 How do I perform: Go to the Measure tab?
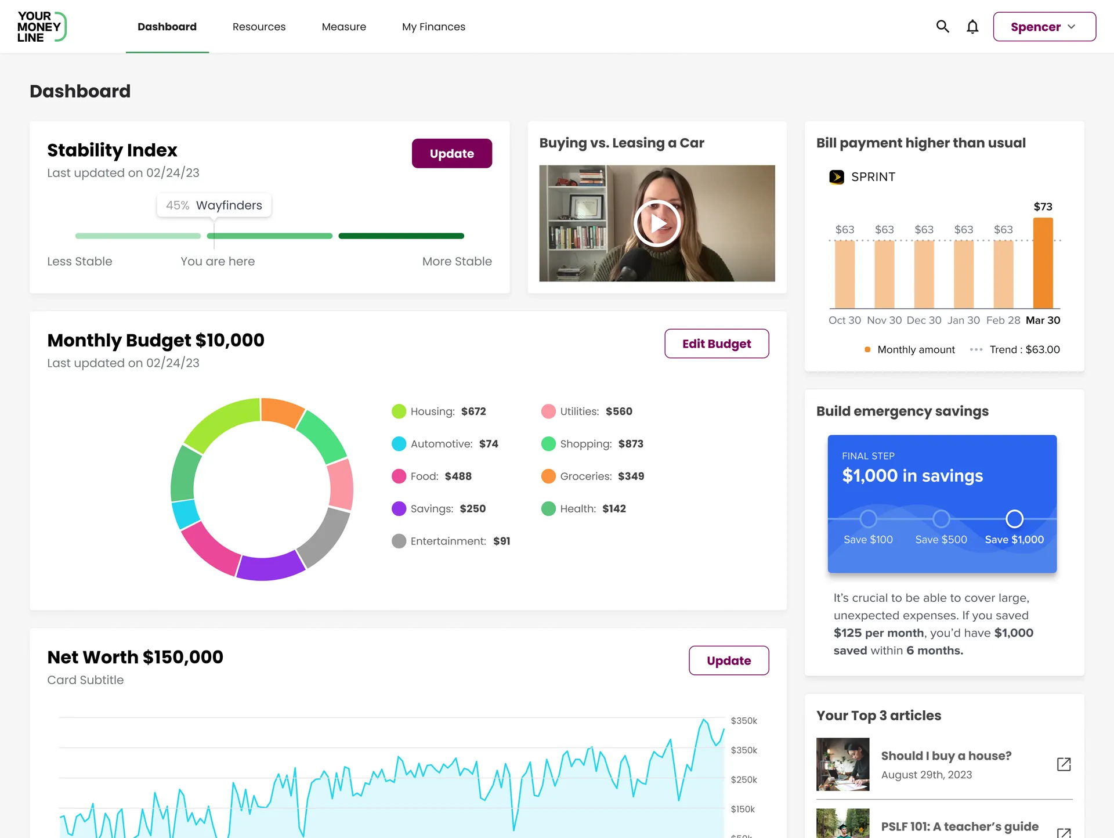343,27
